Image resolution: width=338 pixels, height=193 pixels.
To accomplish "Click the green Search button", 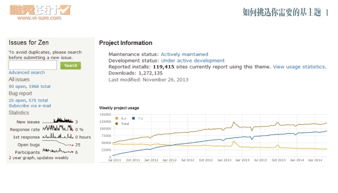I will tap(70, 66).
